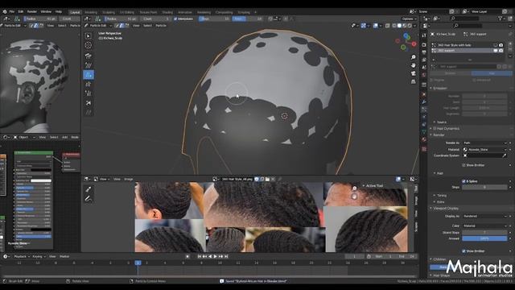515x290 pixels.
Task: Toggle viewport visibility of 360 support
Action: pos(496,51)
